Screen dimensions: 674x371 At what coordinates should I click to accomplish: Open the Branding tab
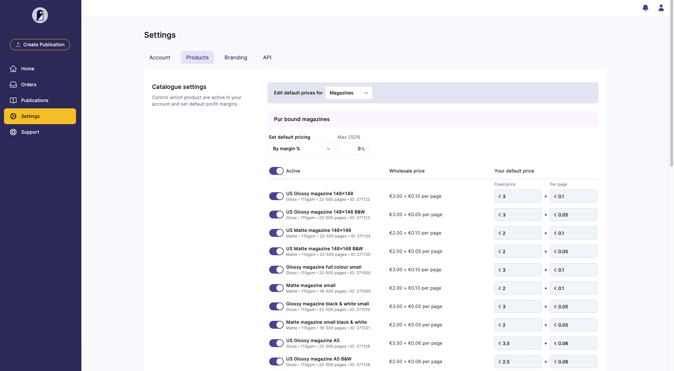tap(236, 57)
